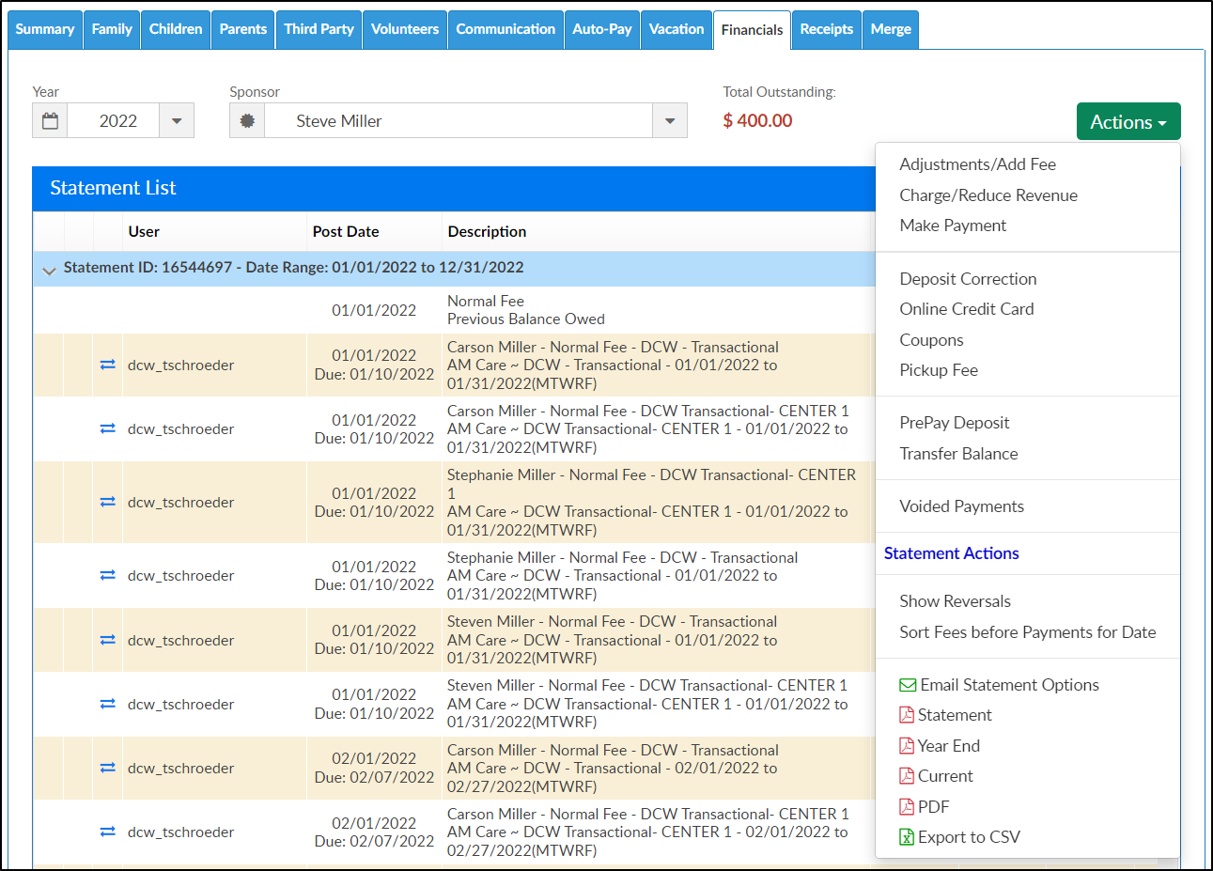Open the Receipts tab
The height and width of the screenshot is (871, 1213).
(827, 29)
